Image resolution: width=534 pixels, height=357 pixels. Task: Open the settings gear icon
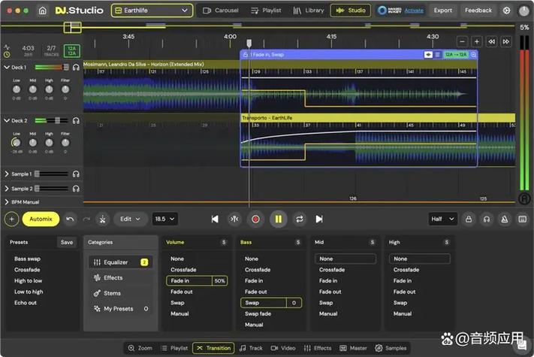(506, 11)
